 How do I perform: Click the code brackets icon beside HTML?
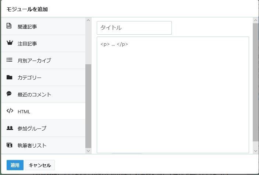(x=10, y=110)
